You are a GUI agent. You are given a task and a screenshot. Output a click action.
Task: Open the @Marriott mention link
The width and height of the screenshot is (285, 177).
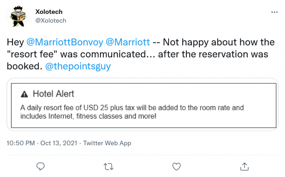tap(128, 42)
